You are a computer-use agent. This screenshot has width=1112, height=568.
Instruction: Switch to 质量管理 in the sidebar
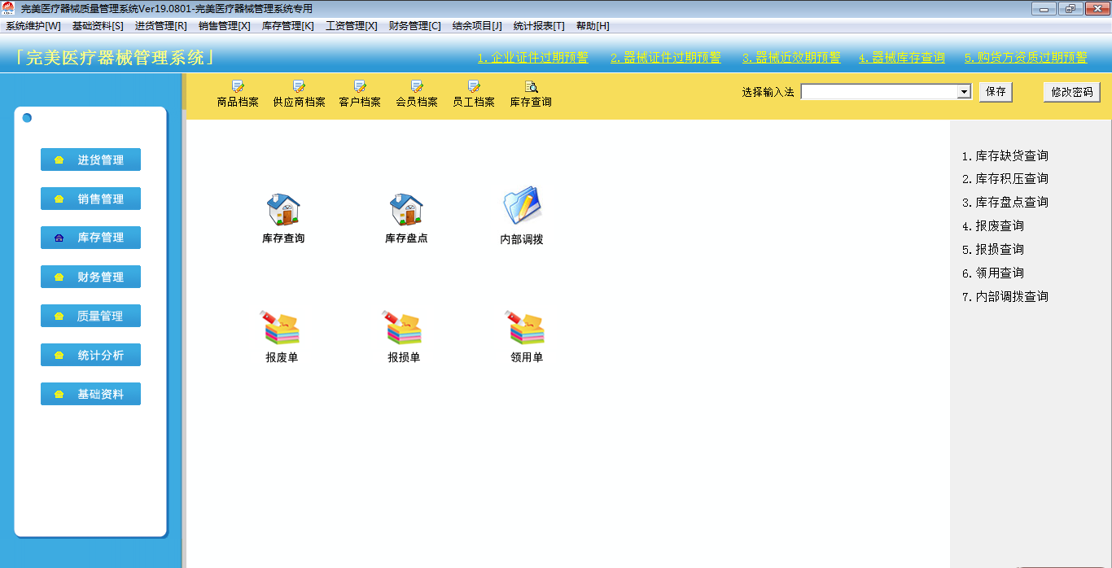tap(90, 317)
